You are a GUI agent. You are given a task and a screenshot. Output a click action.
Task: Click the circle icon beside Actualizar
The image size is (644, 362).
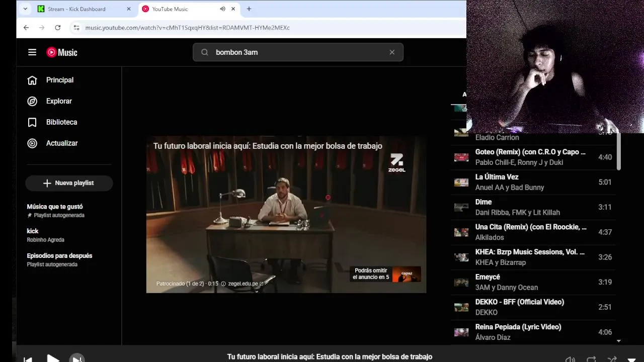32,143
